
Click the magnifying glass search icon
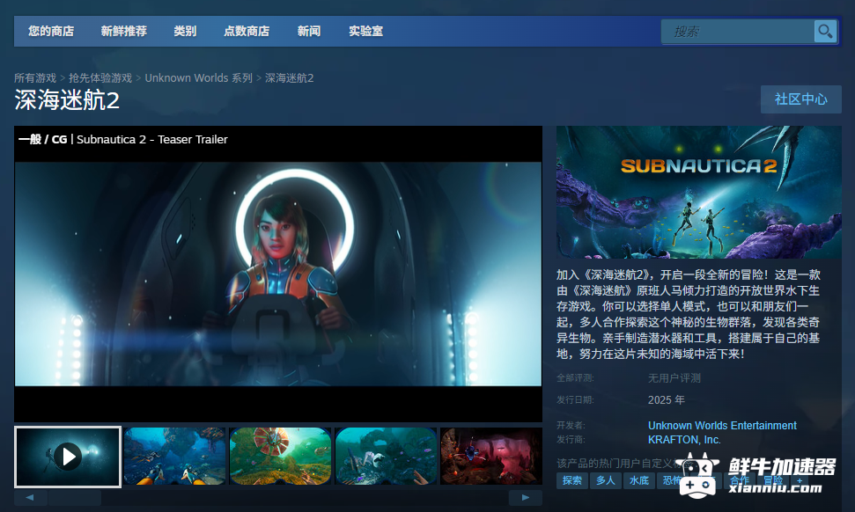(825, 31)
